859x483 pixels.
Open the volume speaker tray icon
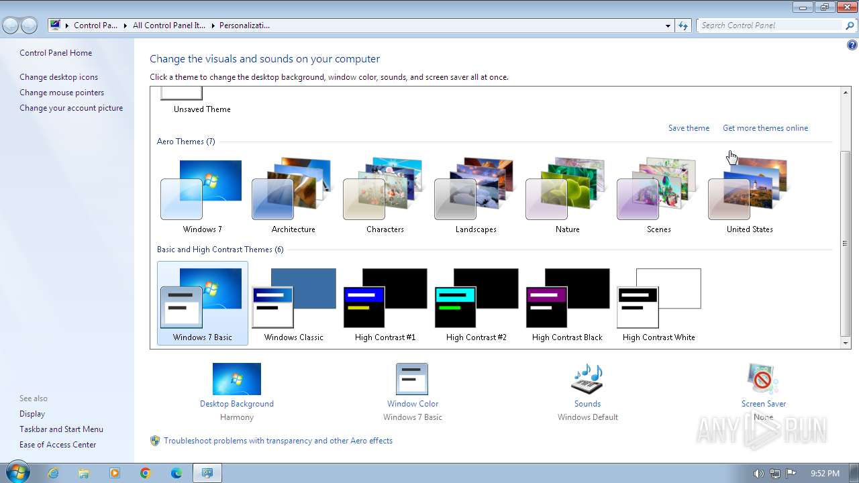point(758,473)
